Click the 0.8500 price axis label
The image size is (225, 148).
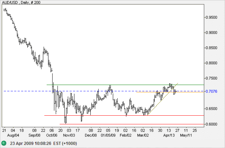(x=211, y=48)
